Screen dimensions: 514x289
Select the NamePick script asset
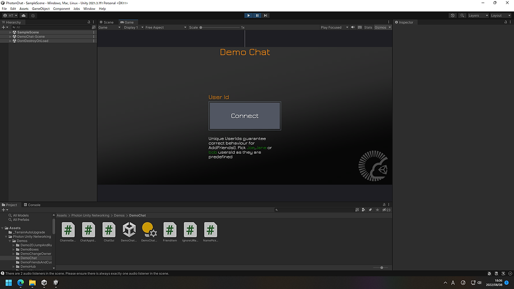(x=210, y=232)
